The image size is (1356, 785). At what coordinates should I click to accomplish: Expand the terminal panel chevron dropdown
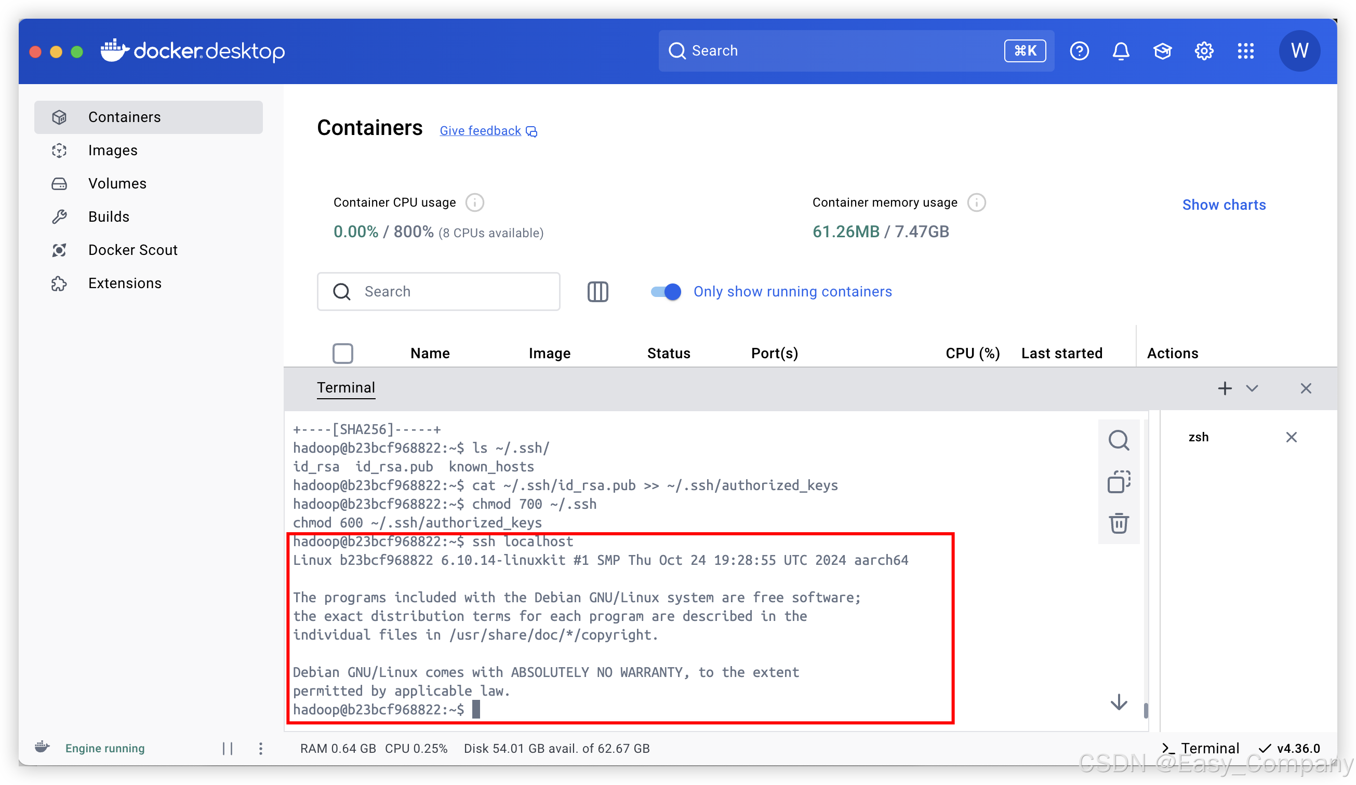(1252, 388)
